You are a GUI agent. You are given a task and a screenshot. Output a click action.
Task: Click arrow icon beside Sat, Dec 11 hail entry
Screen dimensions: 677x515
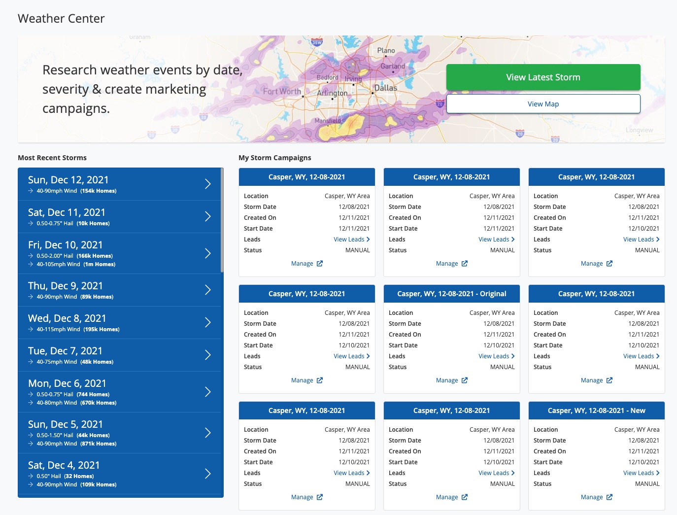coord(31,223)
